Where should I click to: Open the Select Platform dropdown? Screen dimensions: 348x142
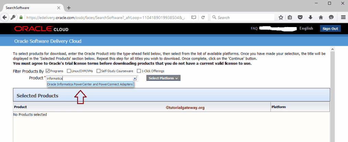163,78
